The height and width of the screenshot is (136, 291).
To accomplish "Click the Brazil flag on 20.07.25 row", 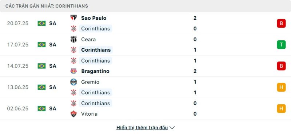I will pos(41,23).
